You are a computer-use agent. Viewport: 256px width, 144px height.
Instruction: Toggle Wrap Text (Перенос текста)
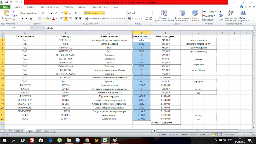[94, 13]
